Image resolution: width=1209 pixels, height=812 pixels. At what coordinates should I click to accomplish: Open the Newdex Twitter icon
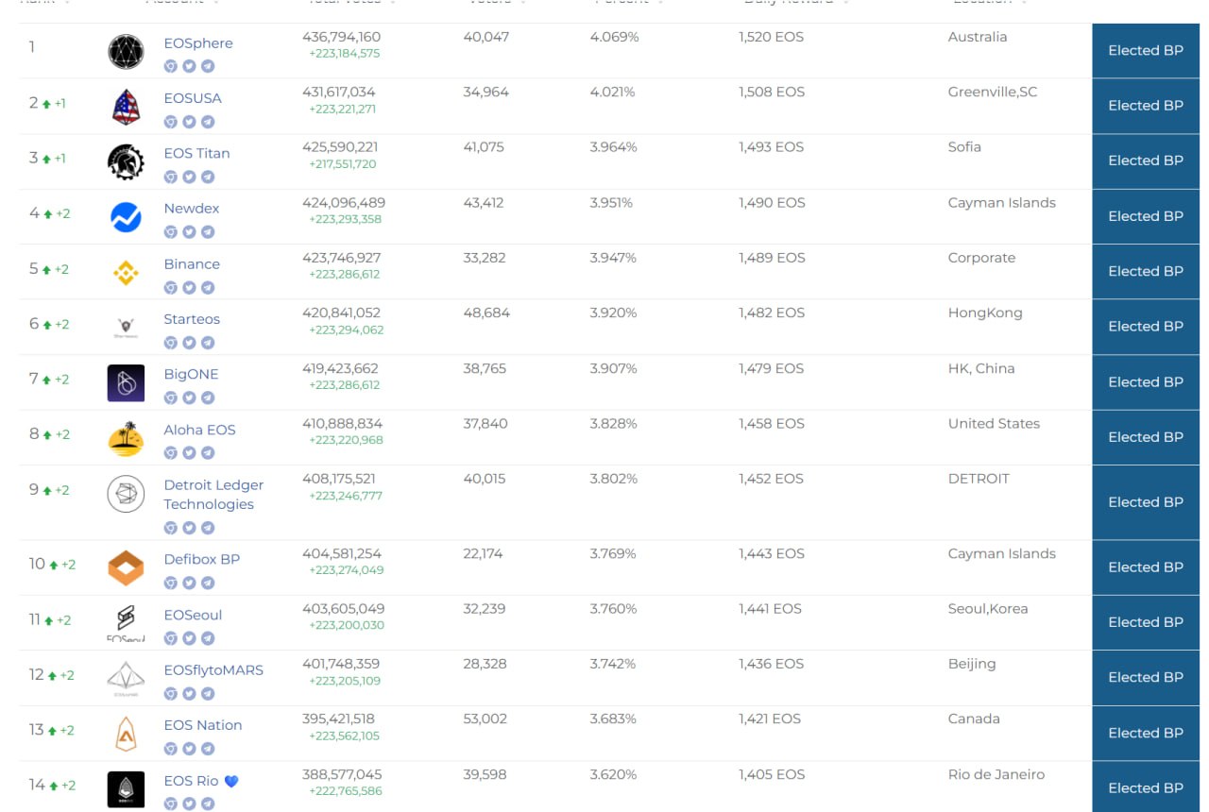[189, 231]
